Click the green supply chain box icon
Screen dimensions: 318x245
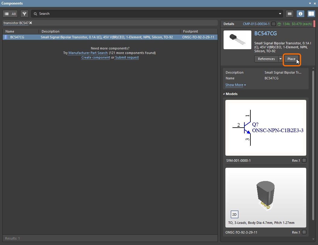[279, 24]
